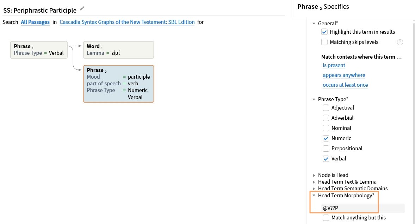Enable Match anything but this
Viewport: 415px width, 224px height.
[326, 218]
